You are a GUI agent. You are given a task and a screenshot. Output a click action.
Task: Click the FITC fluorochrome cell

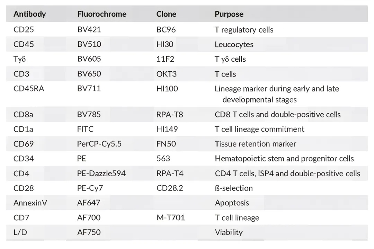coord(85,129)
